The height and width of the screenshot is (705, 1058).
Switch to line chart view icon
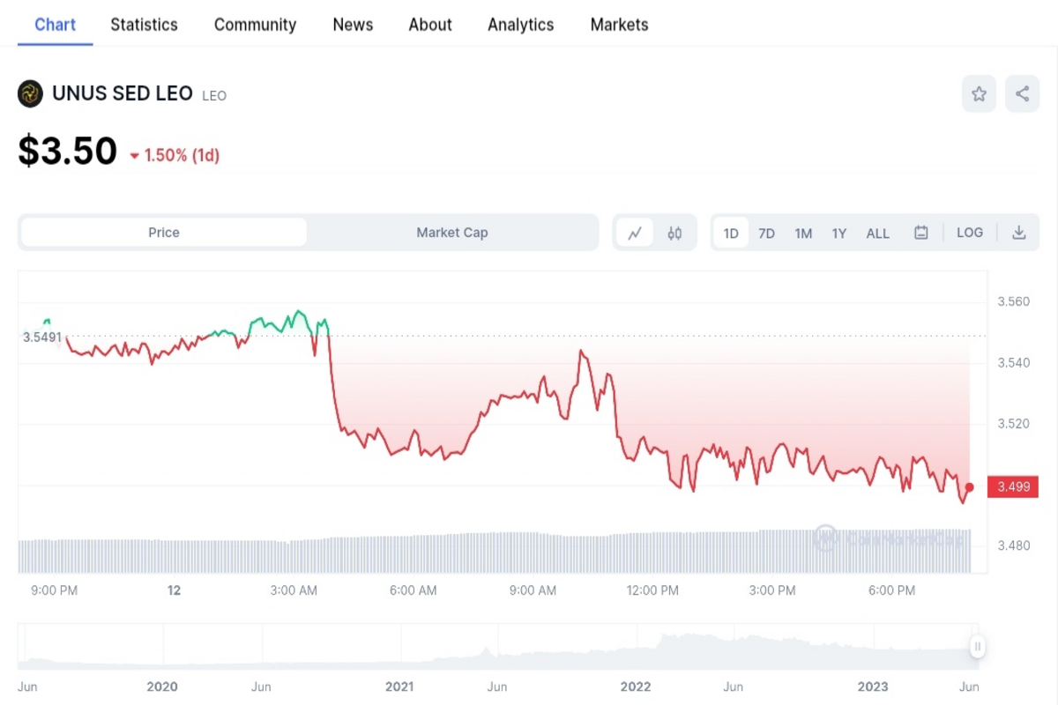(635, 234)
